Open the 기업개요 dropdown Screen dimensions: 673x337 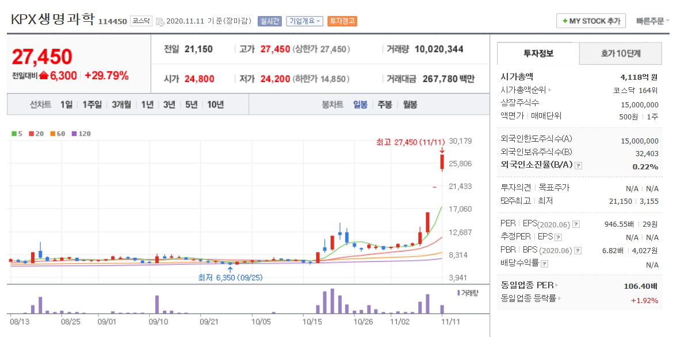click(x=304, y=21)
